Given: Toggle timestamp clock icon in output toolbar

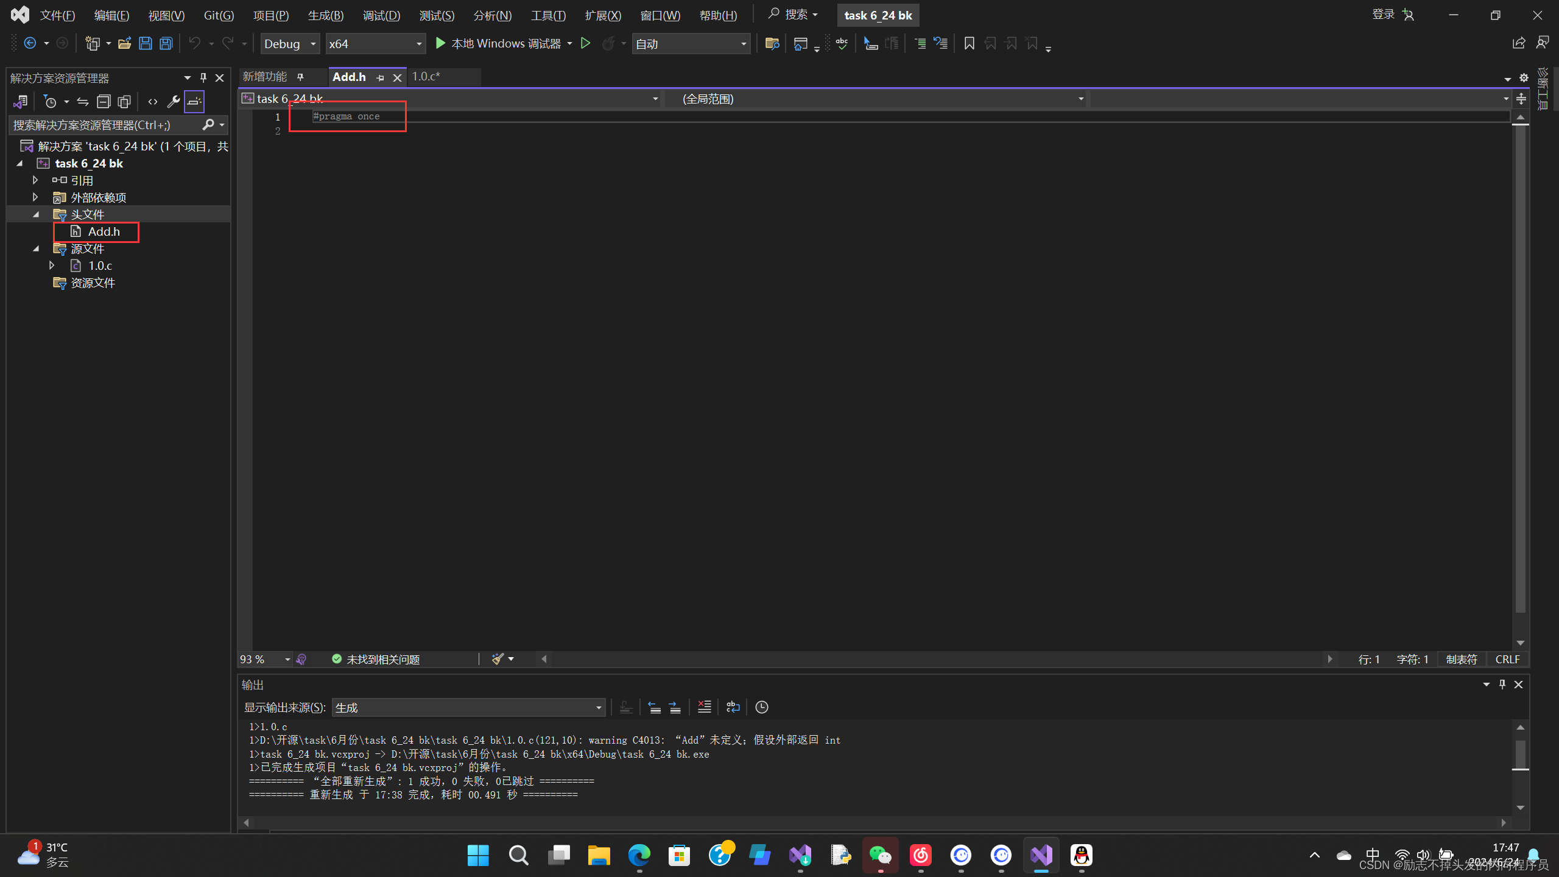Looking at the screenshot, I should (x=762, y=707).
